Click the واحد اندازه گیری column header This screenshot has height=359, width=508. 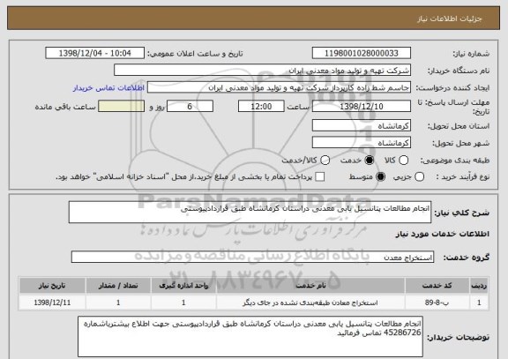click(x=183, y=286)
